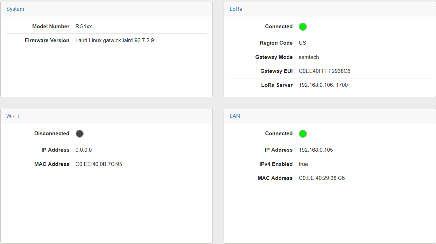The image size is (436, 244).
Task: Click the green LoRa Connected status indicator
Action: point(303,27)
